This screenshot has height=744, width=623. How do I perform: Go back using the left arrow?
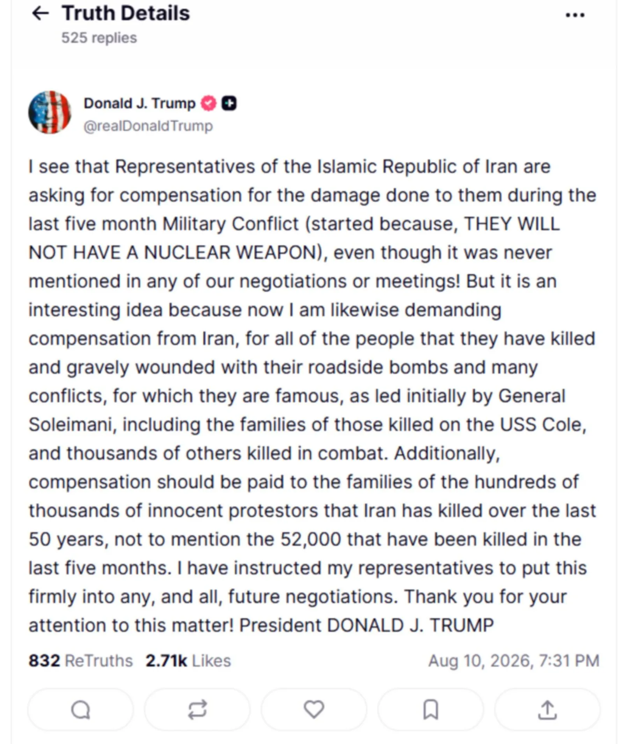tap(40, 14)
